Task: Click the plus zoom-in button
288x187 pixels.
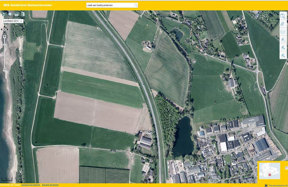Action: point(4,37)
